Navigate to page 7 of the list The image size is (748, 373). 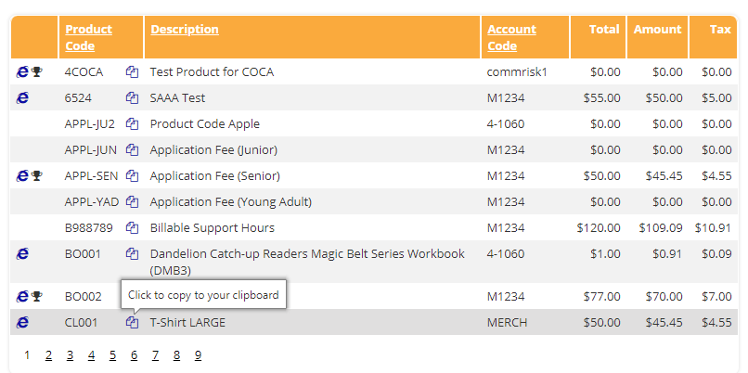(155, 355)
